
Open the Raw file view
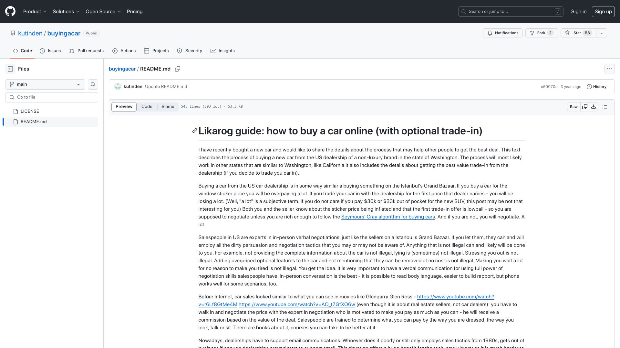(x=574, y=107)
